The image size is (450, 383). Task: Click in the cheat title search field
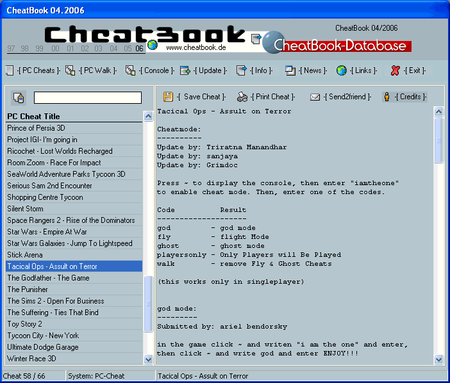pyautogui.click(x=88, y=97)
